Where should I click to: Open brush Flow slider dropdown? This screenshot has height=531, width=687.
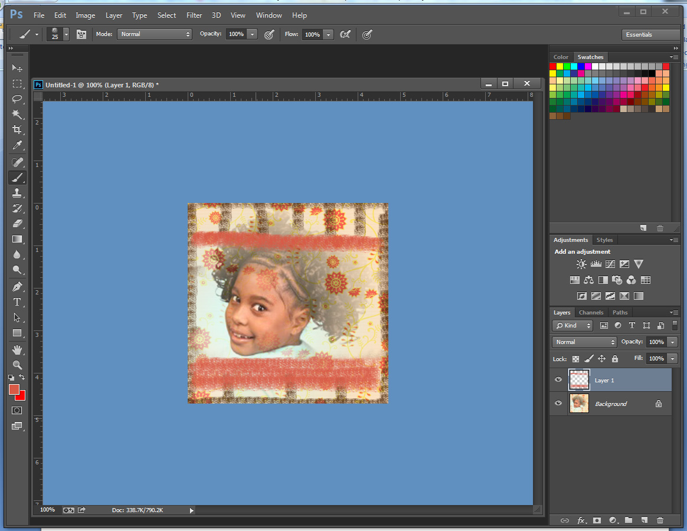click(328, 35)
